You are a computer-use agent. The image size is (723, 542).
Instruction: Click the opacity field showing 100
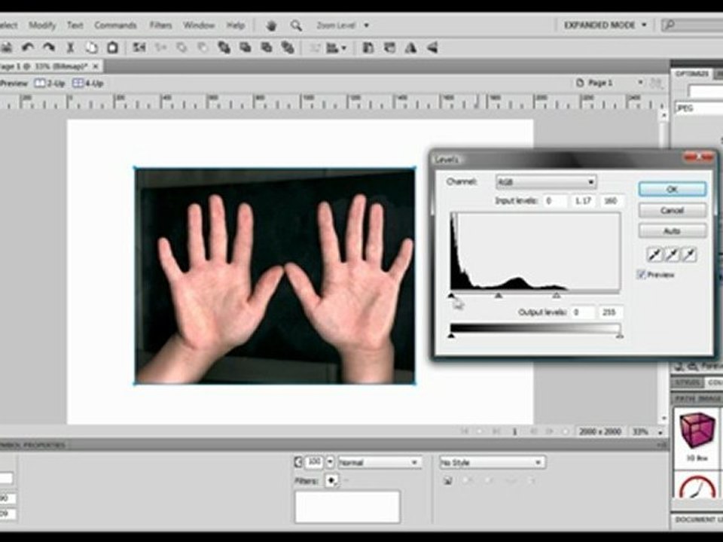(314, 461)
